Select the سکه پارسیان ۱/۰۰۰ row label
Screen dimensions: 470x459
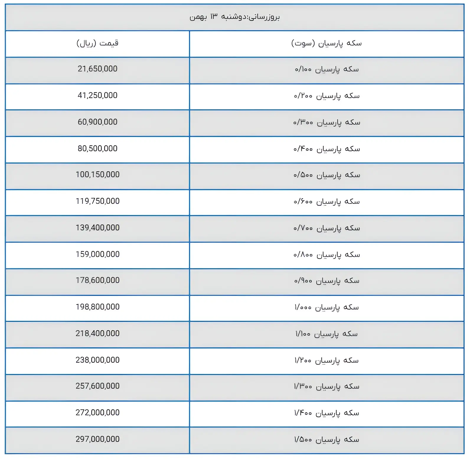[327, 307]
